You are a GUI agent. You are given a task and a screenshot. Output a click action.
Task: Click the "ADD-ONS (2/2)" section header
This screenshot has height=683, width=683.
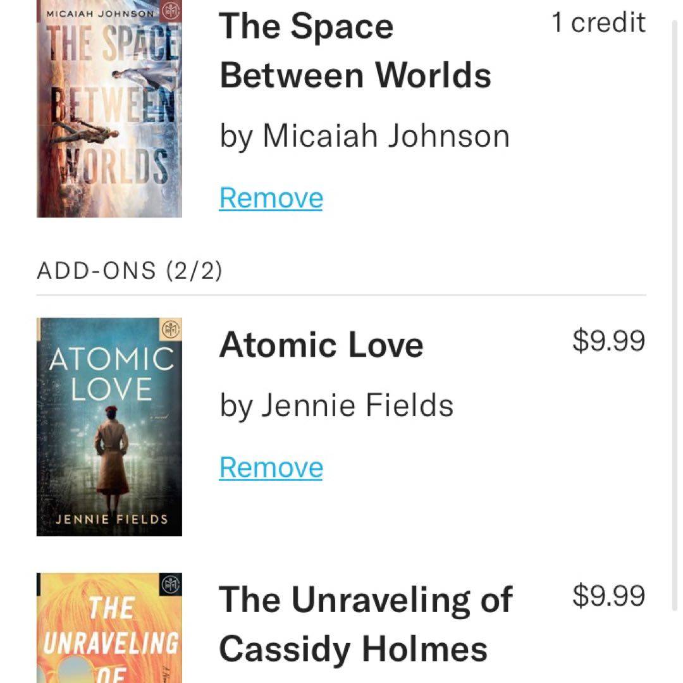[130, 271]
